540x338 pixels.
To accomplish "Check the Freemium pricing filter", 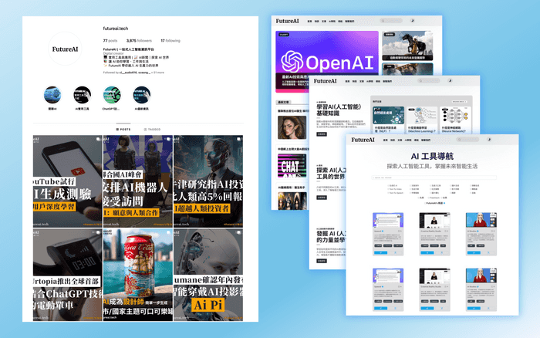I will tap(434, 198).
